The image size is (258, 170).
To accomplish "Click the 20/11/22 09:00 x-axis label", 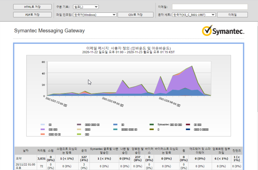I will (x=113, y=102).
